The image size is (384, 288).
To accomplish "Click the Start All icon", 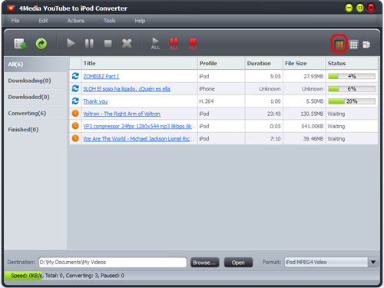I will click(155, 44).
